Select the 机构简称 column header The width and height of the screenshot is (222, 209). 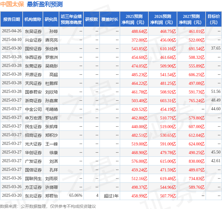pyautogui.click(x=33, y=19)
